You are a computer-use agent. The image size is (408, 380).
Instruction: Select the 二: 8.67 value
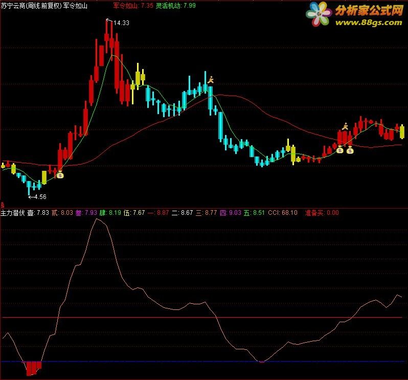click(182, 213)
